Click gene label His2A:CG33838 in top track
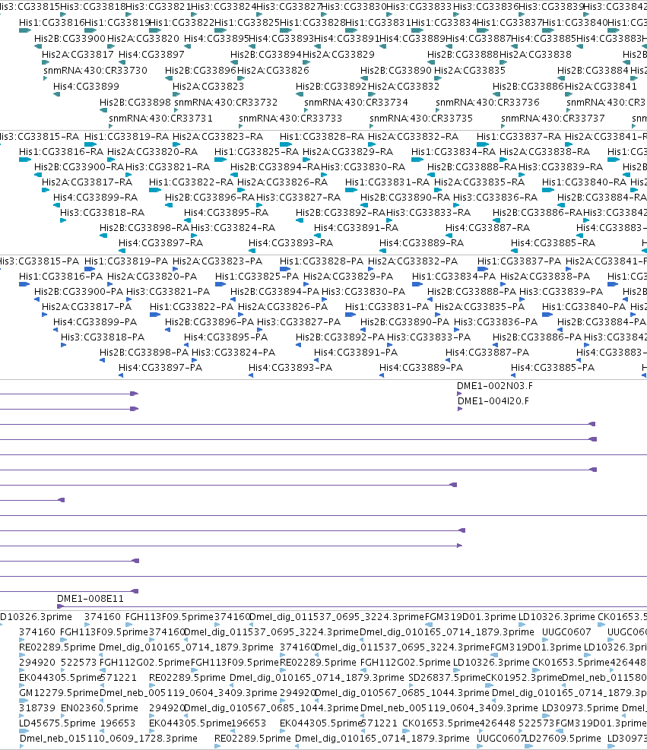Image resolution: width=647 pixels, height=750 pixels. point(535,55)
